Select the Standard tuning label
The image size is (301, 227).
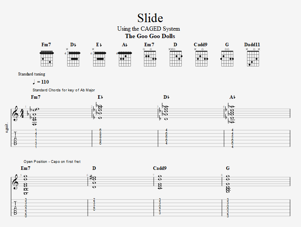point(32,74)
